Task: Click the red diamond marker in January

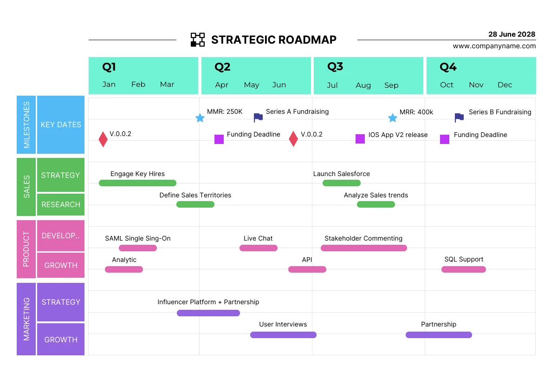Action: point(103,139)
